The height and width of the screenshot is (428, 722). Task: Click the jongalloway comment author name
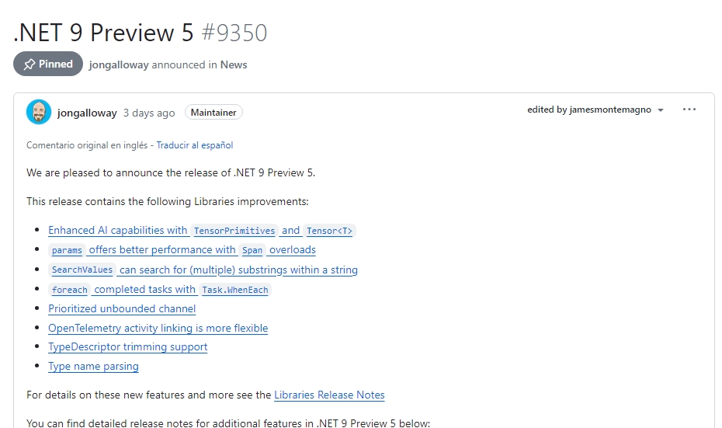click(87, 113)
